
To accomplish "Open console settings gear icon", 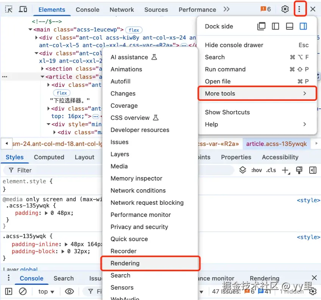I will [x=313, y=291].
